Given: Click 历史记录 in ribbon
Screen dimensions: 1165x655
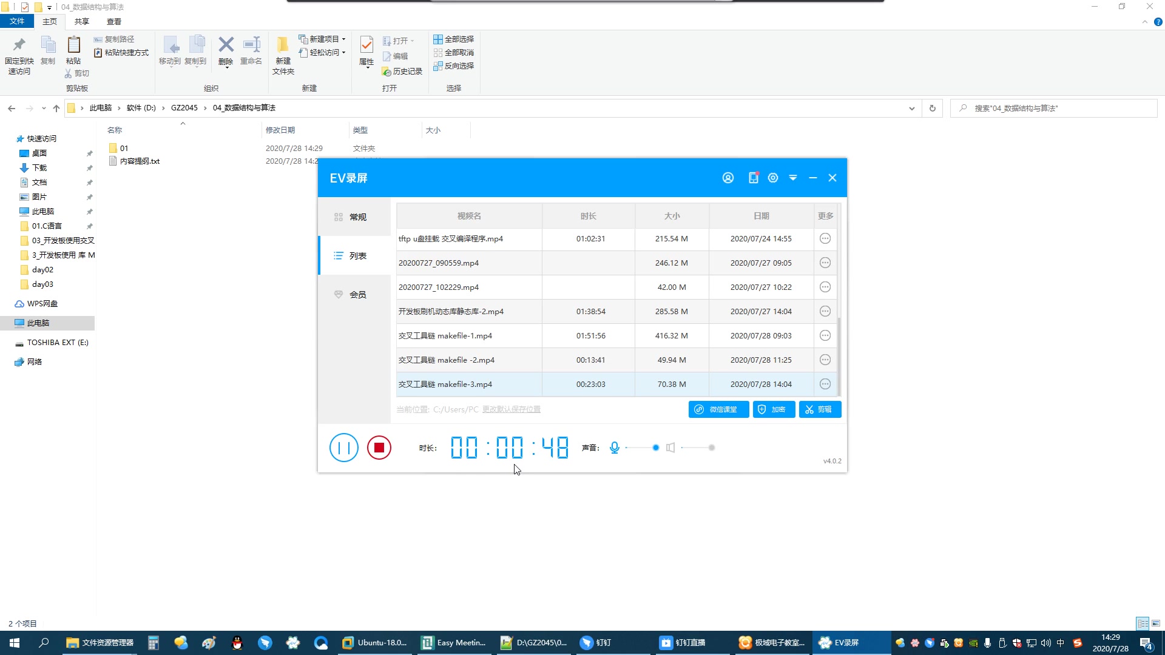Looking at the screenshot, I should 402,72.
